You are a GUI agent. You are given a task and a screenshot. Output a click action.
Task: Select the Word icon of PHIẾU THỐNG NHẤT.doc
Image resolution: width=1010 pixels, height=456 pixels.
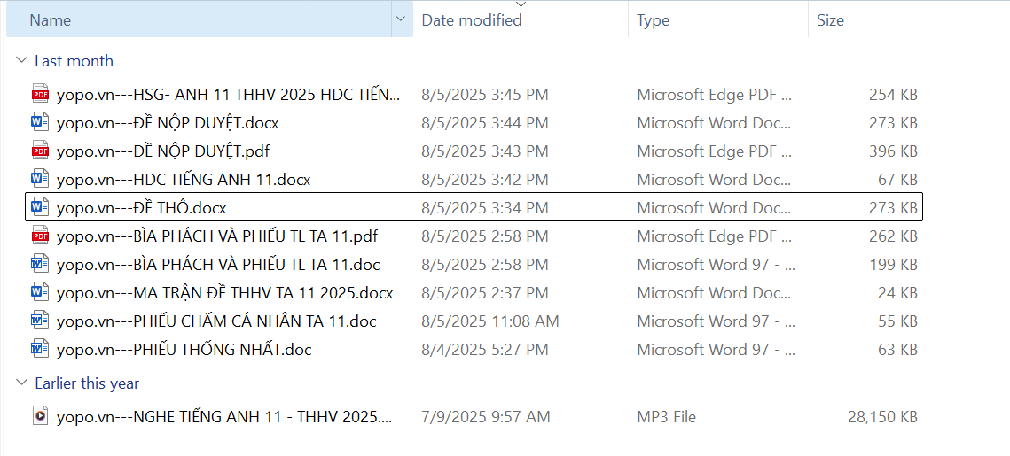click(40, 349)
